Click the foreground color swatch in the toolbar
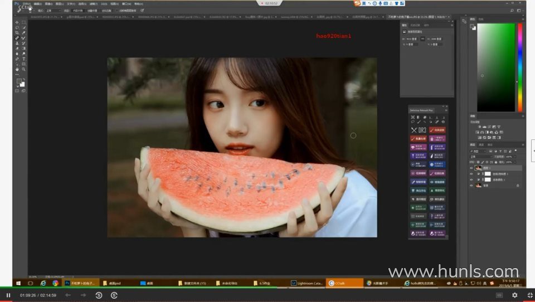The height and width of the screenshot is (302, 535). [18, 81]
